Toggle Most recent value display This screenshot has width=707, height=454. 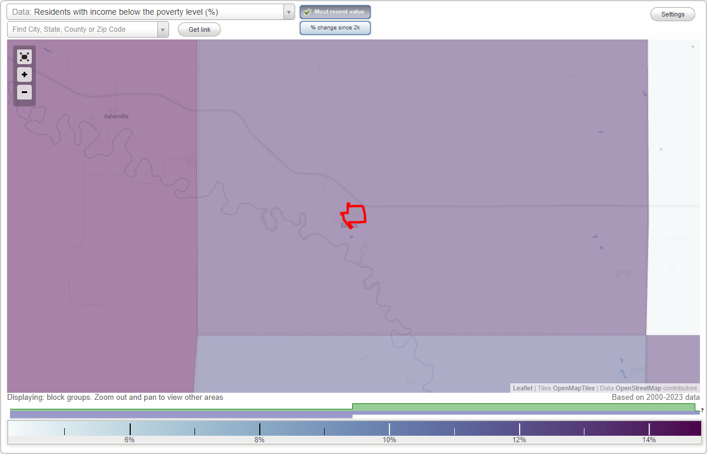pos(335,11)
